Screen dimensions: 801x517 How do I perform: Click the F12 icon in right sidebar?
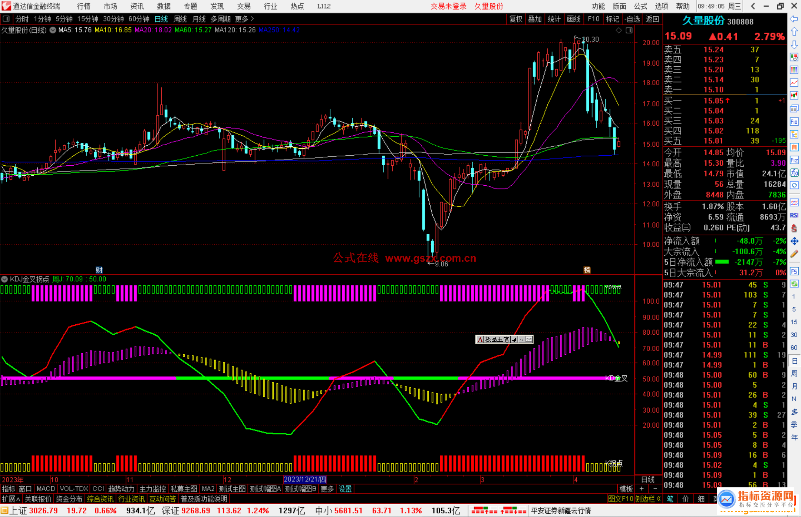[794, 160]
